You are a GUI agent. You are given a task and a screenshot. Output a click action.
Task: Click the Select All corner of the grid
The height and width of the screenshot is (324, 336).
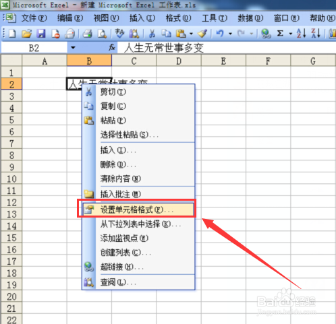[11, 61]
